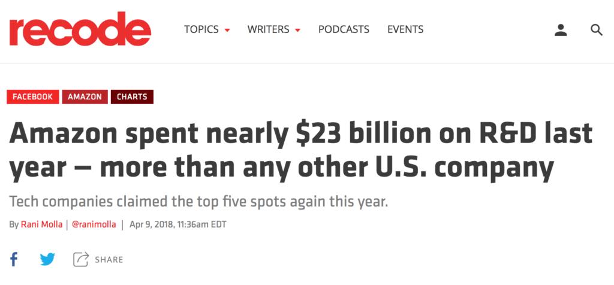This screenshot has width=614, height=285.
Task: Select the Facebook topic tag
Action: point(33,97)
